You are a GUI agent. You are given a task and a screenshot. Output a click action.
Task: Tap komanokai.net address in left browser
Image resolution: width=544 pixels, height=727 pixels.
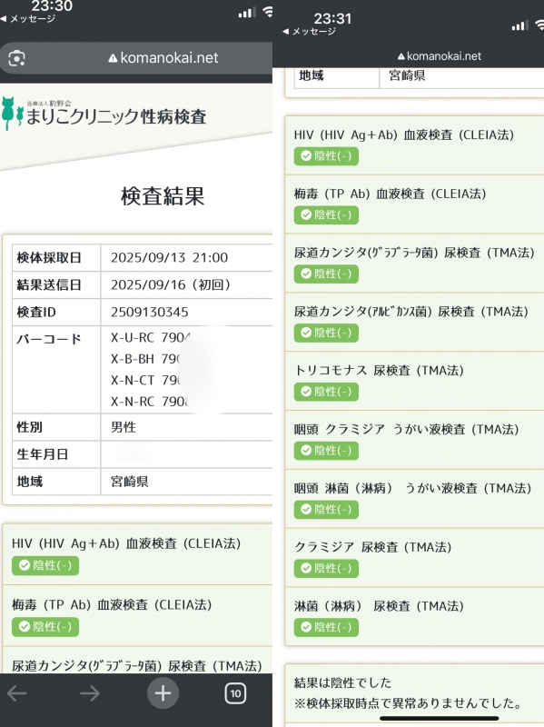coord(163,58)
